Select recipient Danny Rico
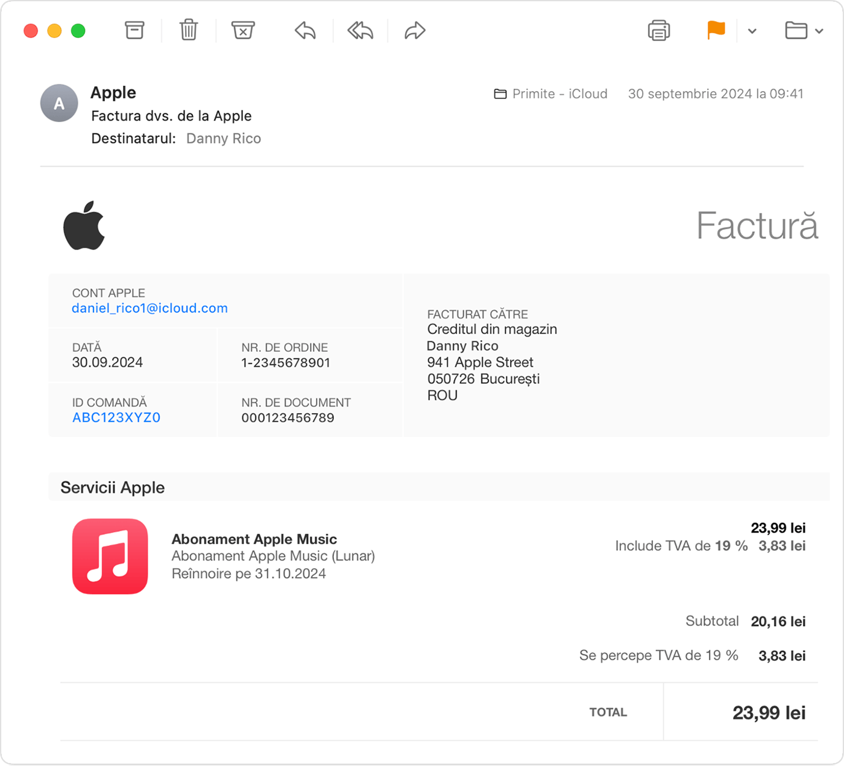The image size is (844, 766). click(x=223, y=138)
